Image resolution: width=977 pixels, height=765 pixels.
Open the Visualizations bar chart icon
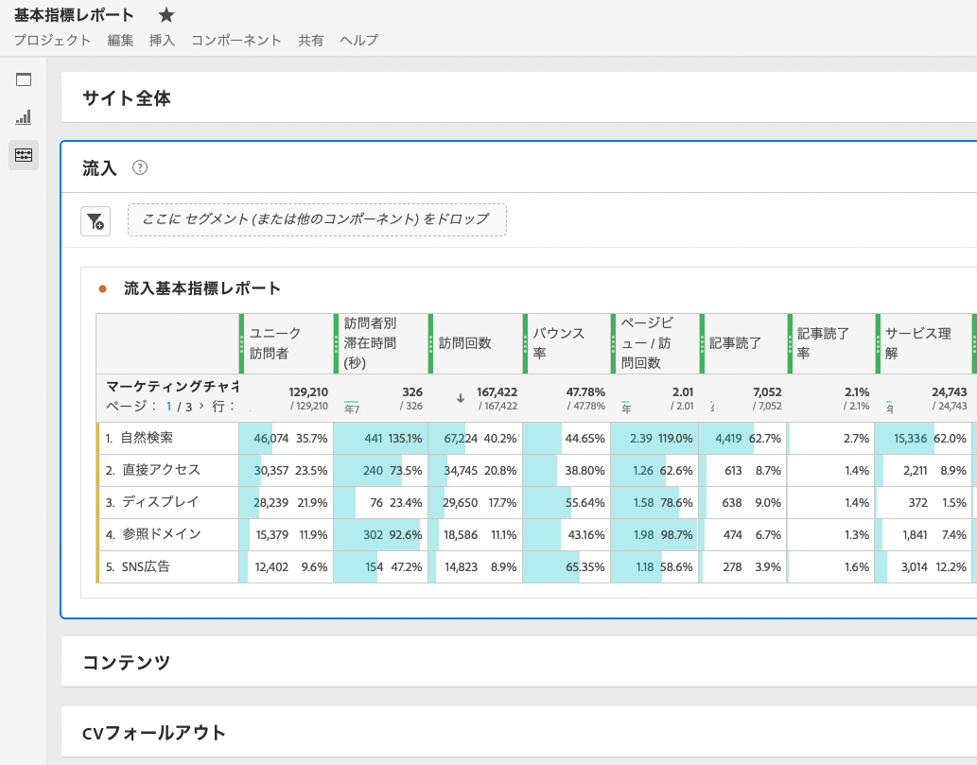pyautogui.click(x=24, y=117)
